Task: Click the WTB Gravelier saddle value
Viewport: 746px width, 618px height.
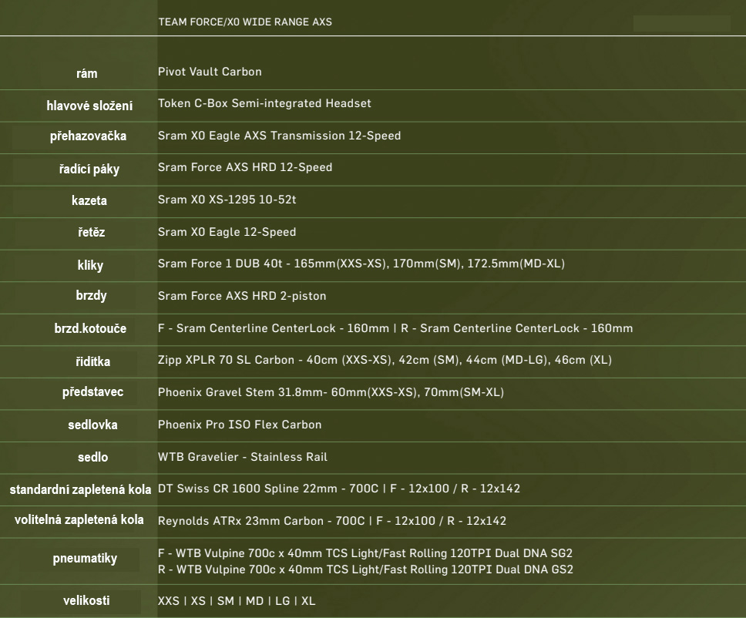Action: pos(242,457)
